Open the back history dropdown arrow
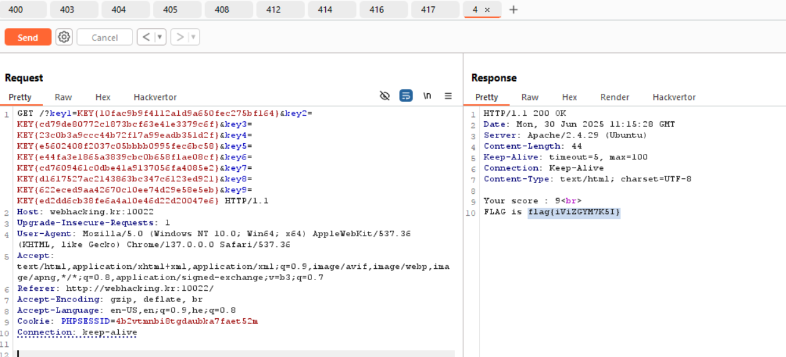 coord(160,37)
